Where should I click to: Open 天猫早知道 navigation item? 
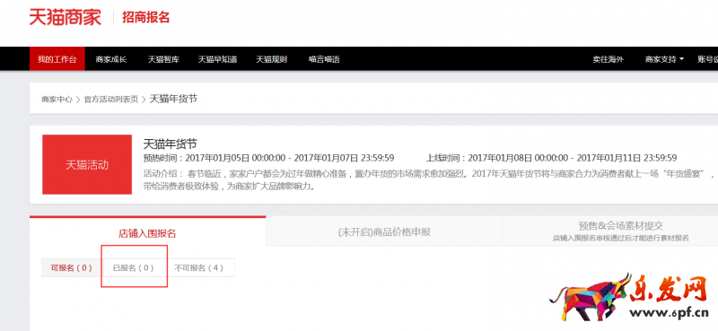pyautogui.click(x=217, y=59)
